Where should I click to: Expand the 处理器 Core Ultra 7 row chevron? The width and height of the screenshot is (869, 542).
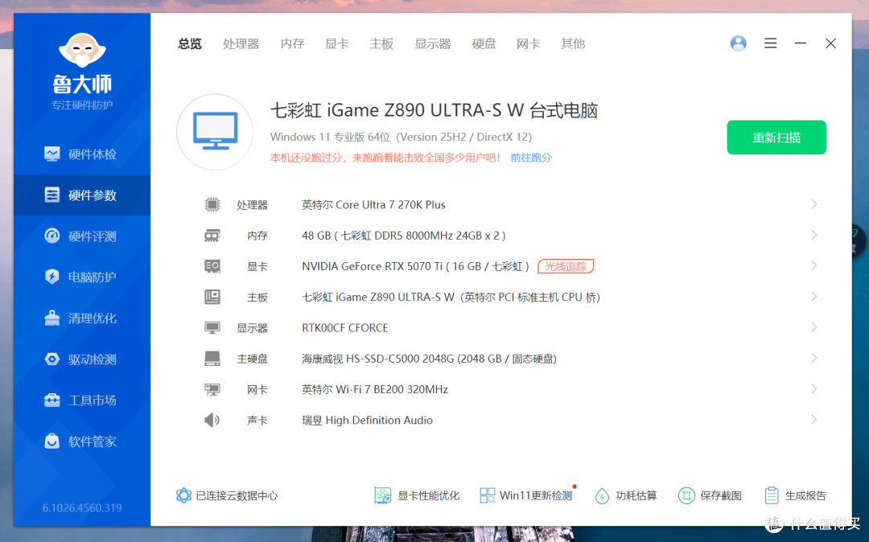pos(814,204)
